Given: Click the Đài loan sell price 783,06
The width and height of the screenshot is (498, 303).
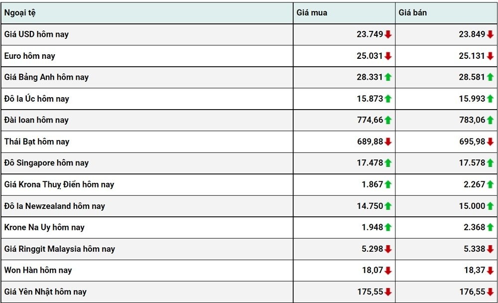Looking at the screenshot, I should pos(472,120).
